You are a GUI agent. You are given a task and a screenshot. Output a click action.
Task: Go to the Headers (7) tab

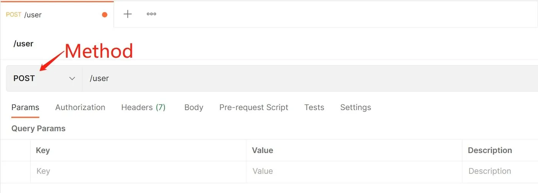(x=143, y=107)
